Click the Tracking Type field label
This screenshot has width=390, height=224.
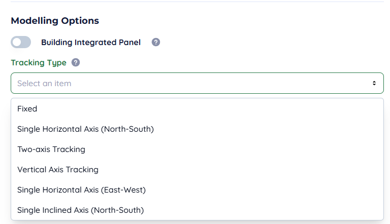[39, 63]
